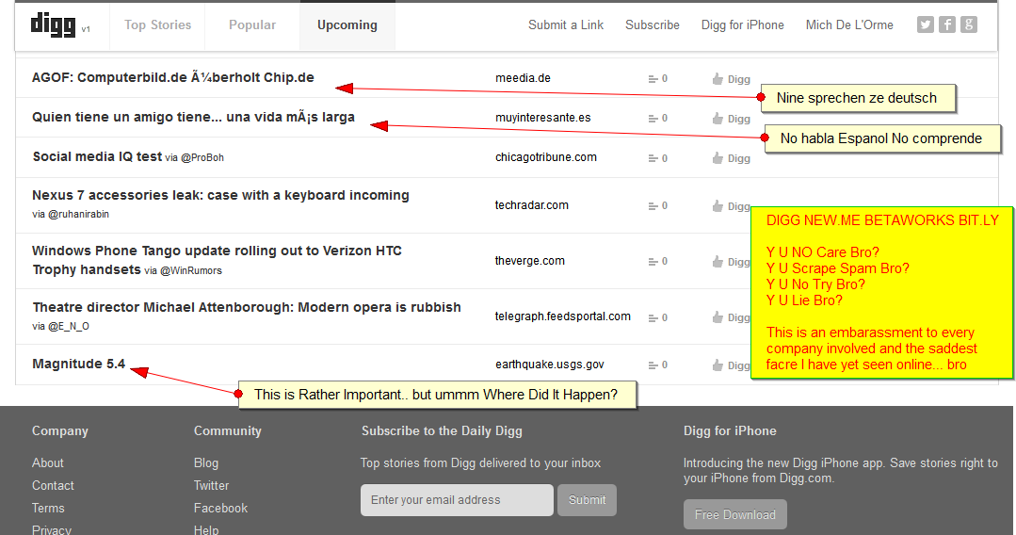Image resolution: width=1016 pixels, height=535 pixels.
Task: Click @WinRumors via link
Action: pos(191,271)
